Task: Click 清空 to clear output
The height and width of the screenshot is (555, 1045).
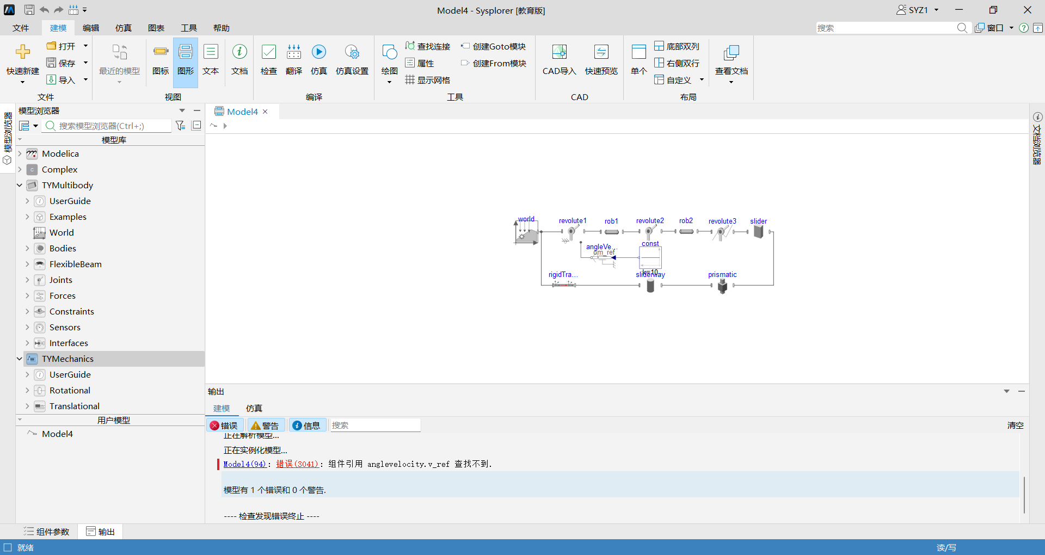Action: click(x=1016, y=425)
